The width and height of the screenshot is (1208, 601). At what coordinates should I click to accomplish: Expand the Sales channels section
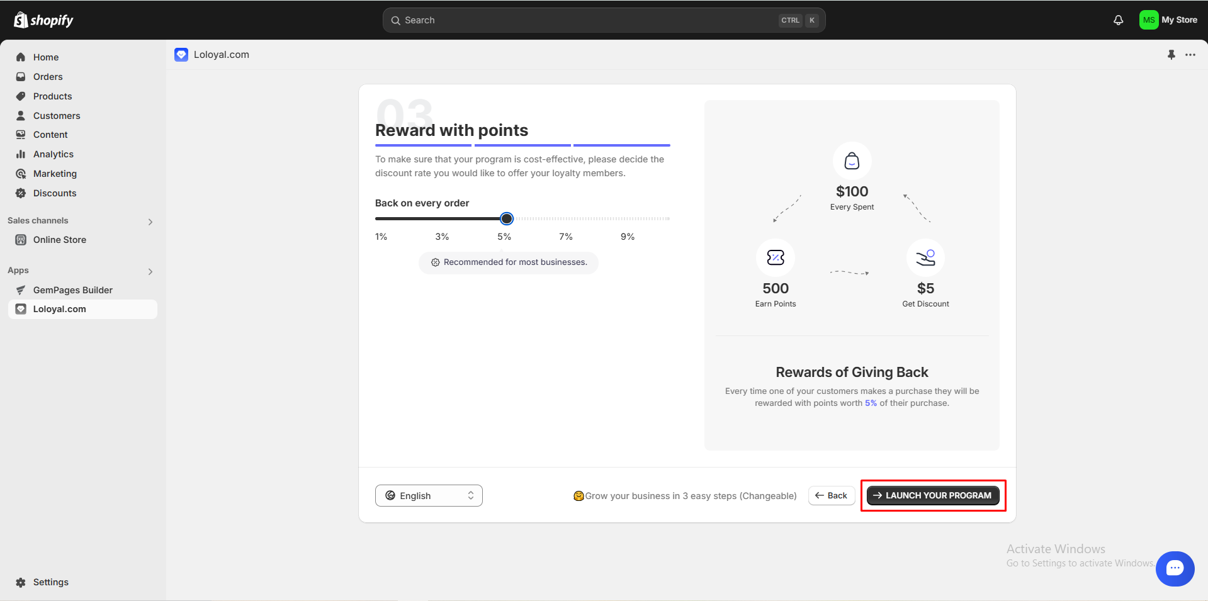(x=150, y=222)
